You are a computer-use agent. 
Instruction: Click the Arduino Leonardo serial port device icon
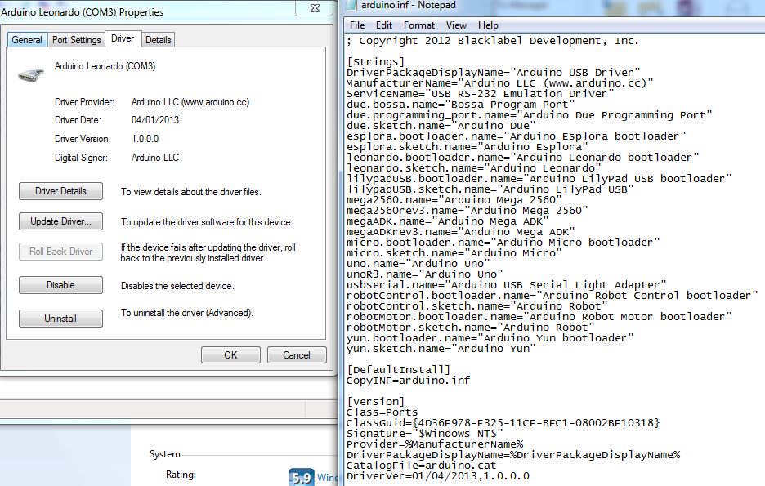[31, 74]
